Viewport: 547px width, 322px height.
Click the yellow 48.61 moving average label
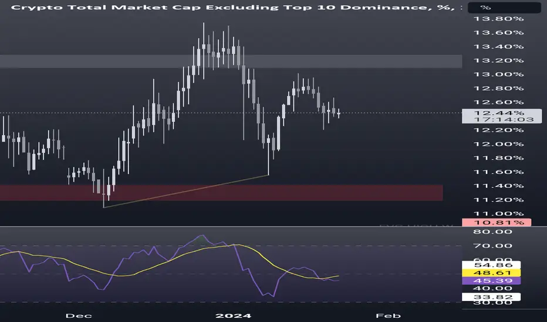pos(491,273)
